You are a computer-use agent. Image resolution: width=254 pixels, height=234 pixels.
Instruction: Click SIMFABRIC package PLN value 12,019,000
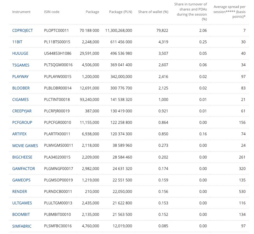coord(122,226)
